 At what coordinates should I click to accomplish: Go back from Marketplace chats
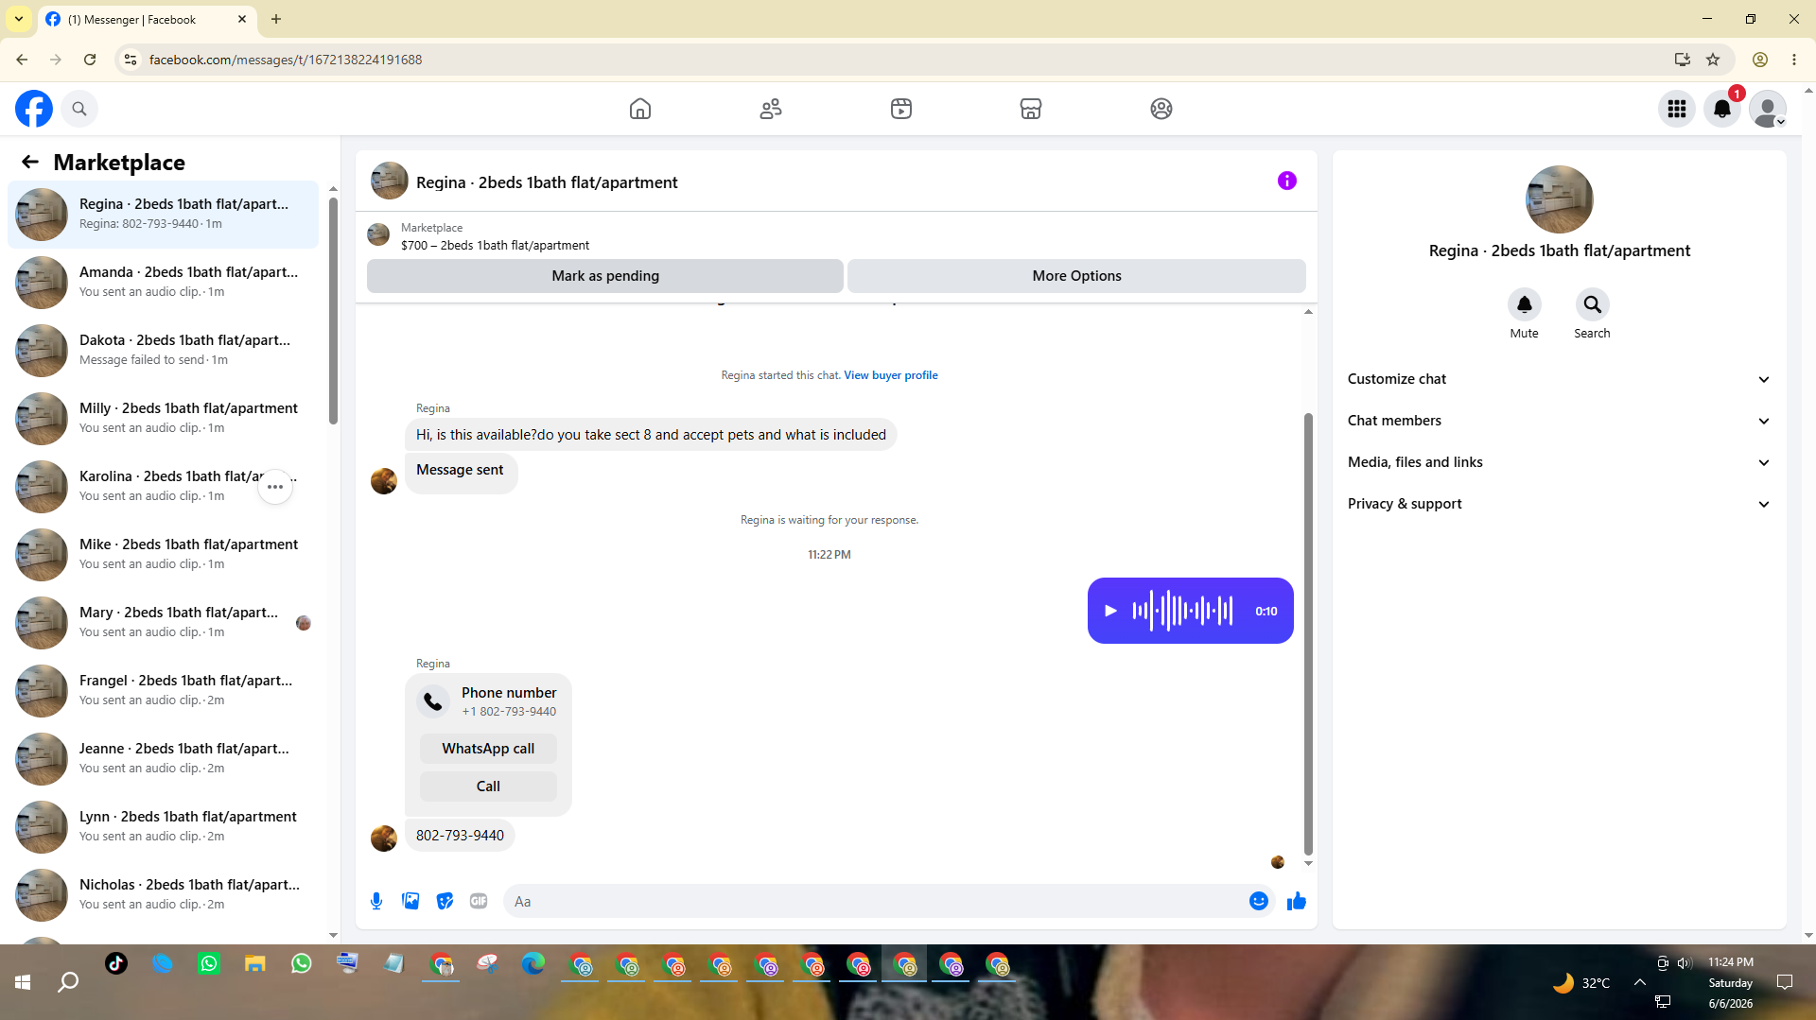pyautogui.click(x=30, y=162)
